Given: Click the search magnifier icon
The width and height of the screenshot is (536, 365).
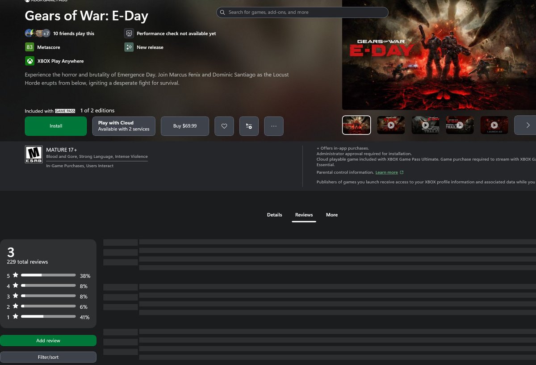Looking at the screenshot, I should (222, 13).
